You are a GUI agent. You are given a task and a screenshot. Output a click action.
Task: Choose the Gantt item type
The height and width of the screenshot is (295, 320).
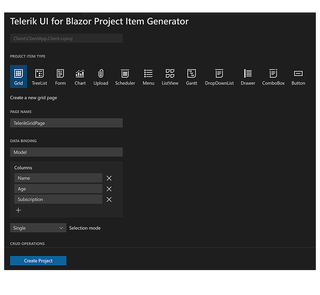coord(192,76)
